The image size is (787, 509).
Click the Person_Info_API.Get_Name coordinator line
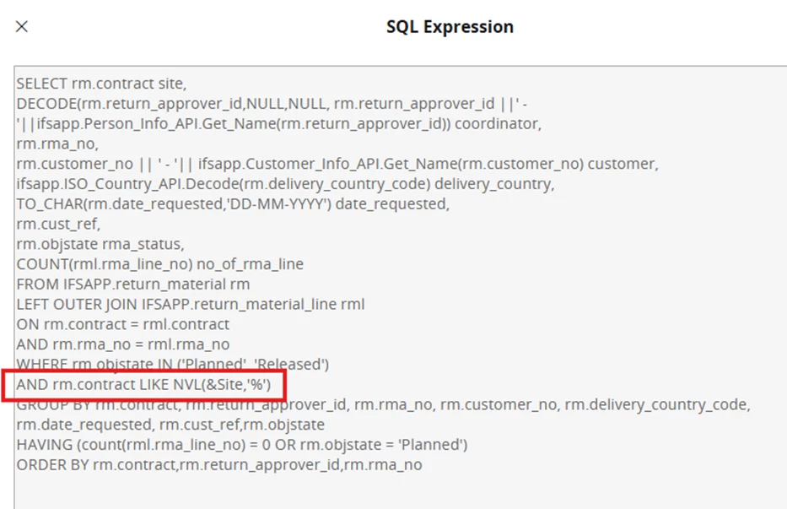278,124
